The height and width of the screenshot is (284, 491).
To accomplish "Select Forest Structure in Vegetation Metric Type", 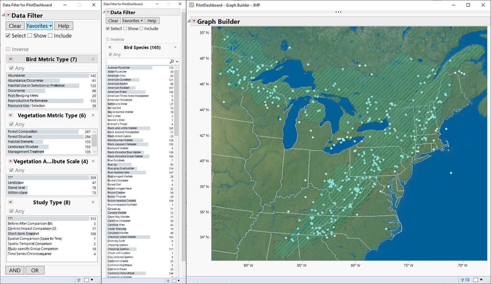I will point(49,137).
